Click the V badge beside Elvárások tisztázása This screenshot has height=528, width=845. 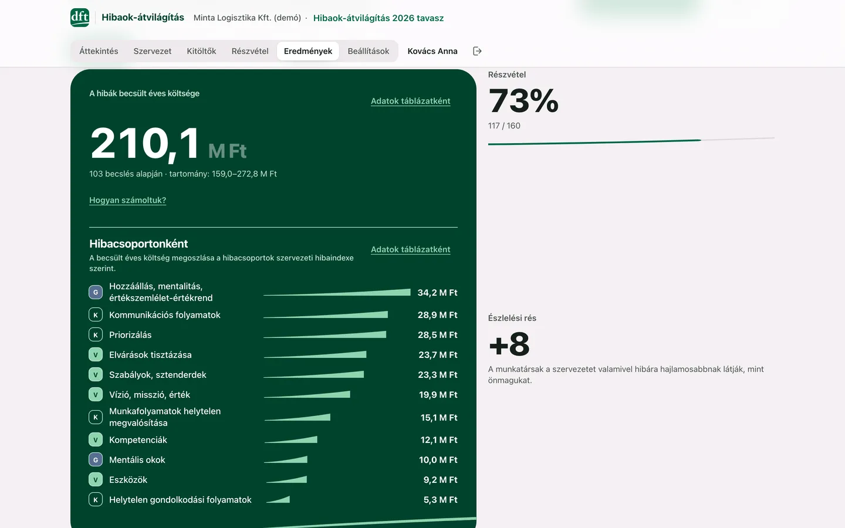96,355
